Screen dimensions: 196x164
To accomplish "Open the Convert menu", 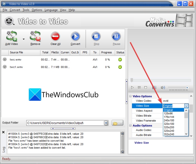I will [15, 10].
